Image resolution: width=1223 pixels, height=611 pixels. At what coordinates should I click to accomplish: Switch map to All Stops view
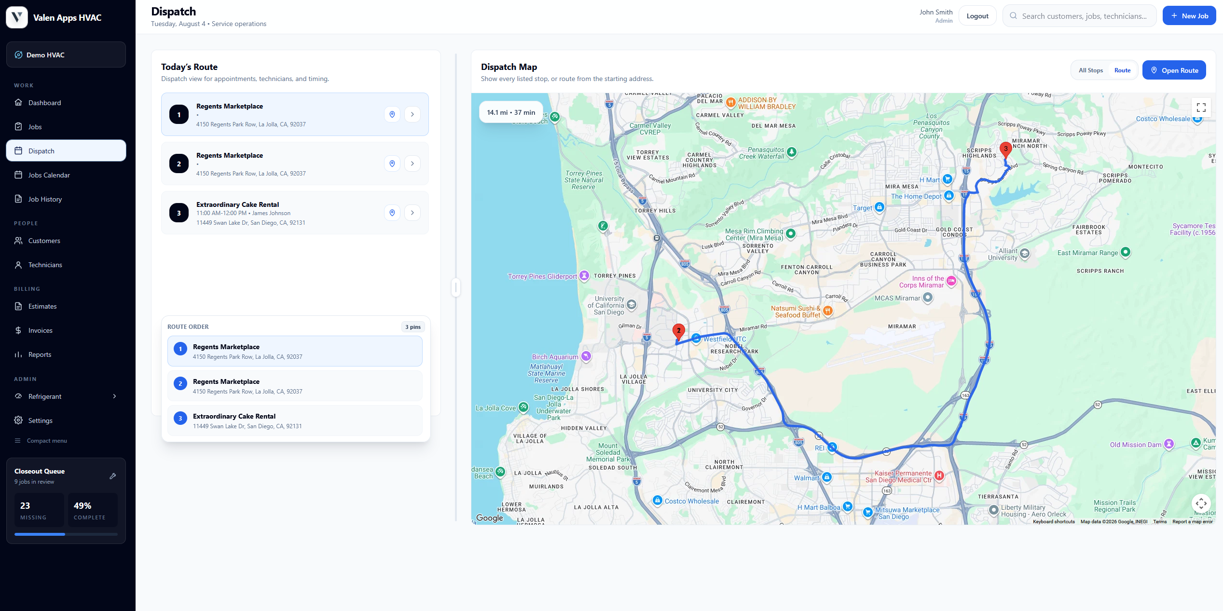pos(1091,70)
